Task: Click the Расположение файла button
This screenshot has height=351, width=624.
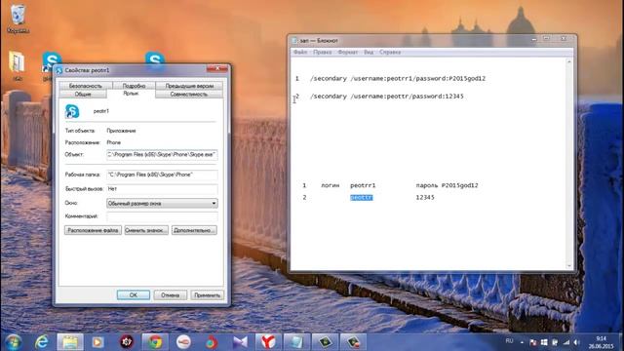Action: [94, 230]
